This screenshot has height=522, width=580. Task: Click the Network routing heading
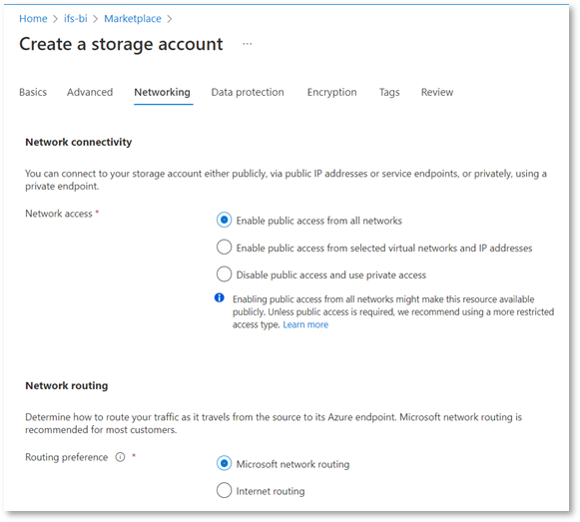tap(67, 385)
